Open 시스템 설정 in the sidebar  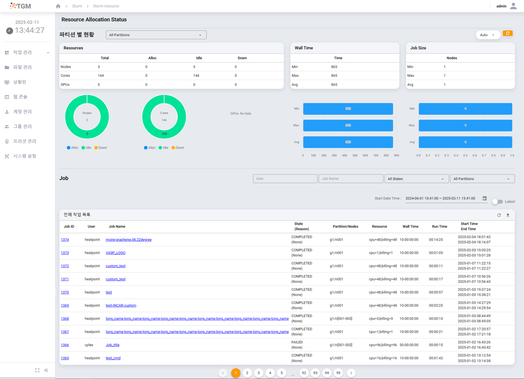[x=24, y=156]
